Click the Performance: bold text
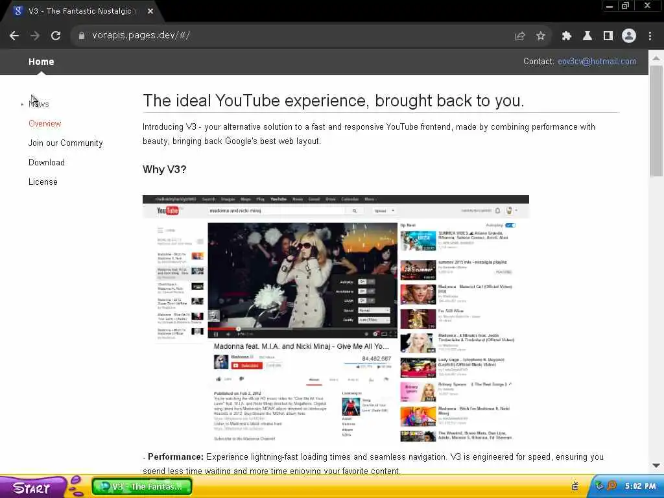This screenshot has height=498, width=664. pos(176,457)
